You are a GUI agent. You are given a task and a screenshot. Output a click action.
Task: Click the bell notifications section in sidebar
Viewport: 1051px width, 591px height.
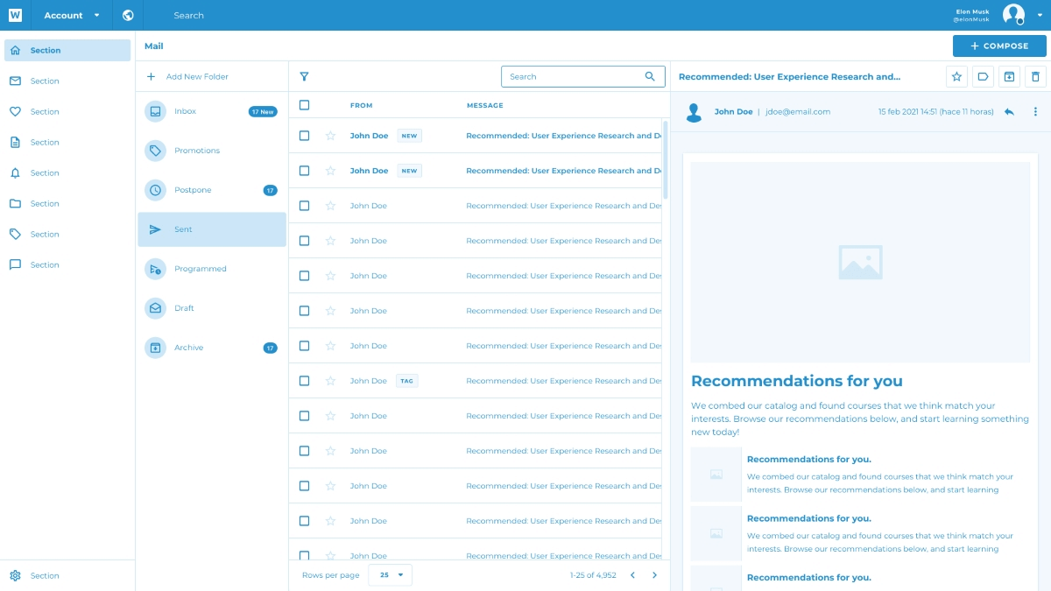point(15,173)
